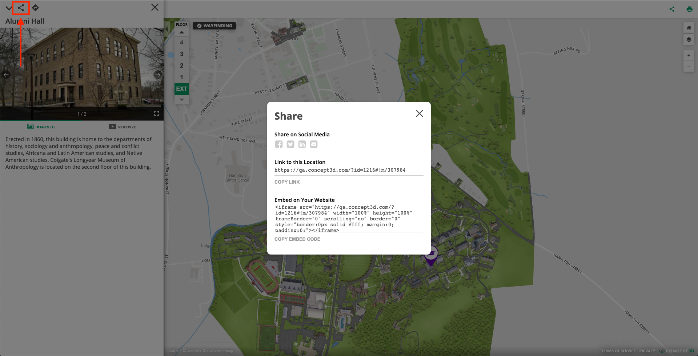Select floor 1

(182, 77)
